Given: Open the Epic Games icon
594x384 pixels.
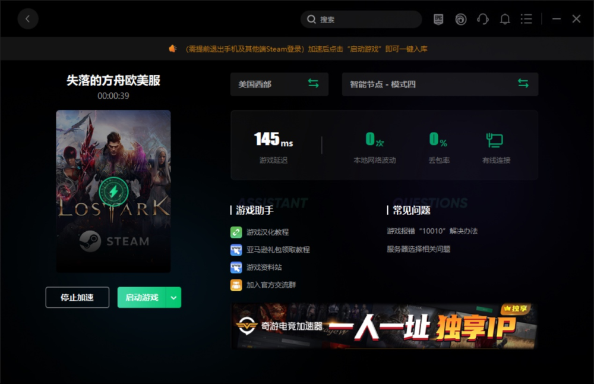Looking at the screenshot, I should pyautogui.click(x=438, y=20).
